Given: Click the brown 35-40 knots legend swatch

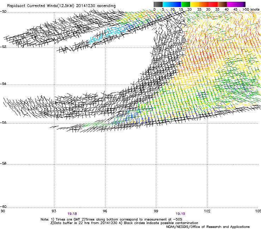Looking at the screenshot, I should coord(222,4).
